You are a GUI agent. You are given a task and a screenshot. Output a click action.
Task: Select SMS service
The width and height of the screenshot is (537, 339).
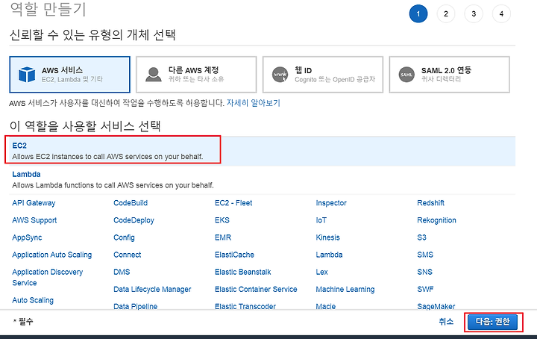(x=425, y=255)
